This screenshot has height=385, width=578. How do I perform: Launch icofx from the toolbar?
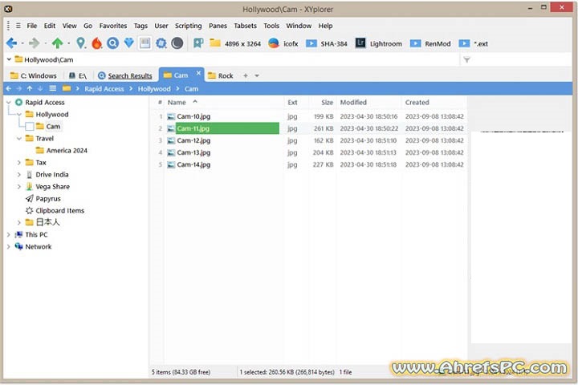tap(283, 43)
